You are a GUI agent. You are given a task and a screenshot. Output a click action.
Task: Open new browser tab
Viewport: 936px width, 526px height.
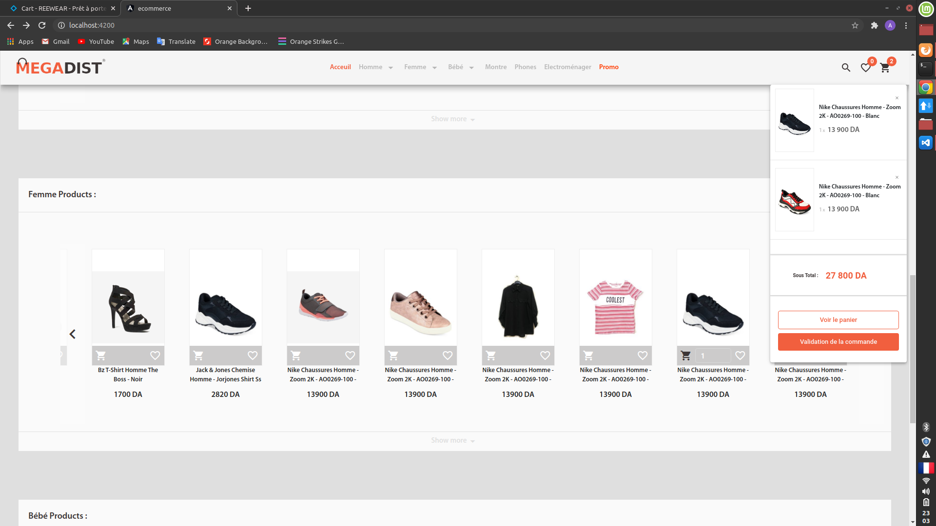click(x=248, y=8)
